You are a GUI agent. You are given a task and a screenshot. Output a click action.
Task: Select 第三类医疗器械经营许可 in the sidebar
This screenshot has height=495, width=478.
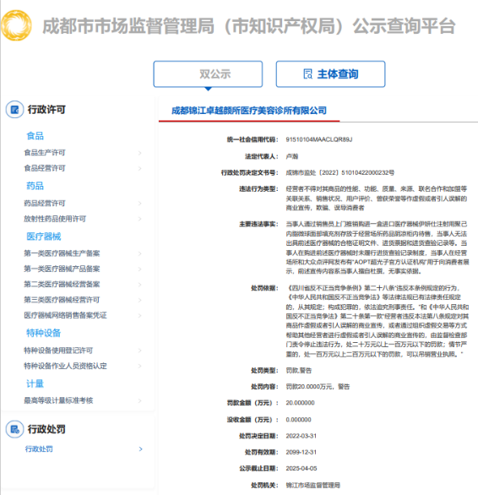point(62,300)
